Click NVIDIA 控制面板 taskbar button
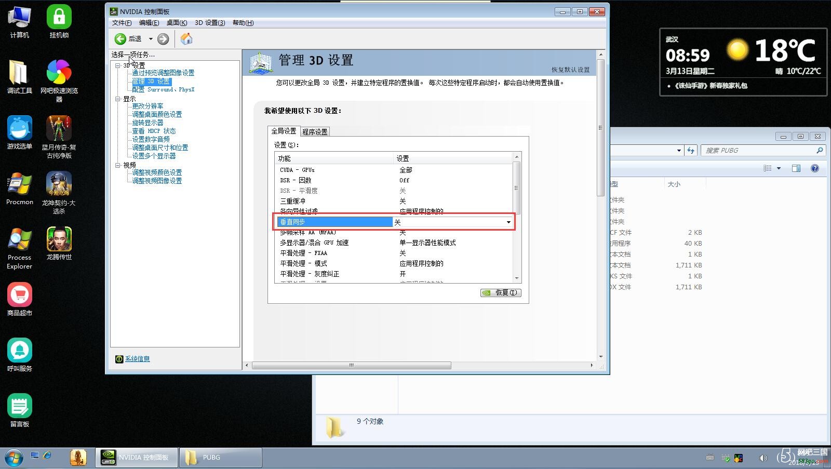 tap(137, 458)
